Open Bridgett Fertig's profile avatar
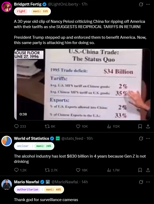 [7, 7]
